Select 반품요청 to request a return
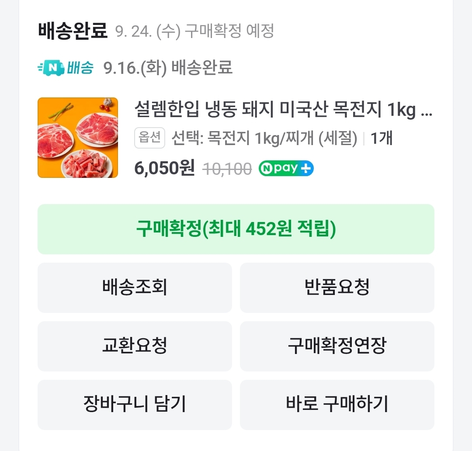The height and width of the screenshot is (451, 472). coord(337,288)
